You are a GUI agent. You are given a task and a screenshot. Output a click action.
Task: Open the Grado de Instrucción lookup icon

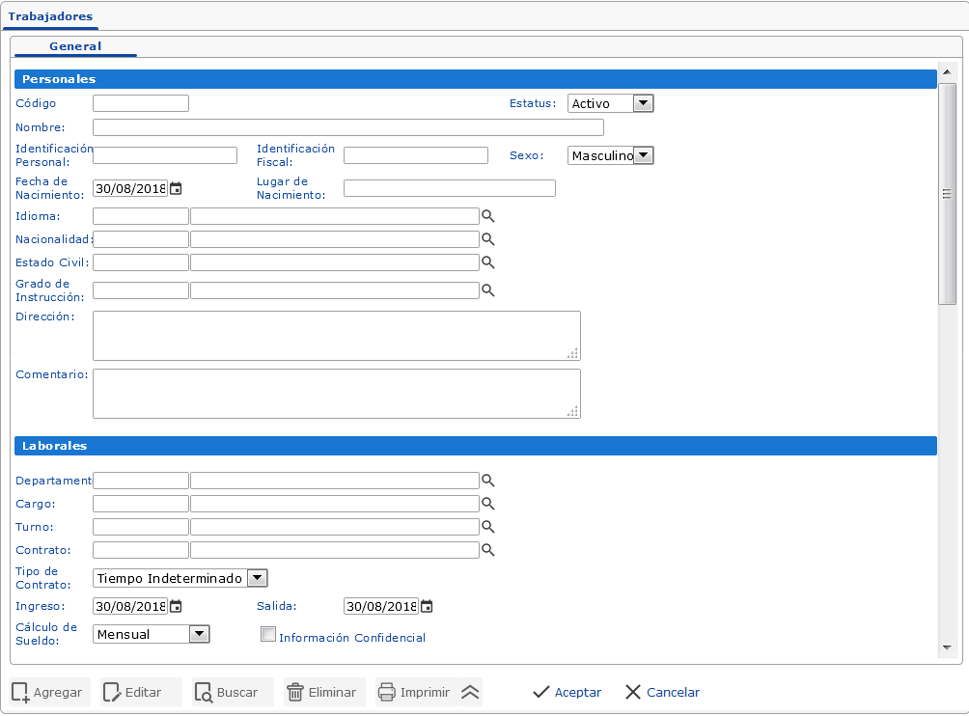click(488, 290)
